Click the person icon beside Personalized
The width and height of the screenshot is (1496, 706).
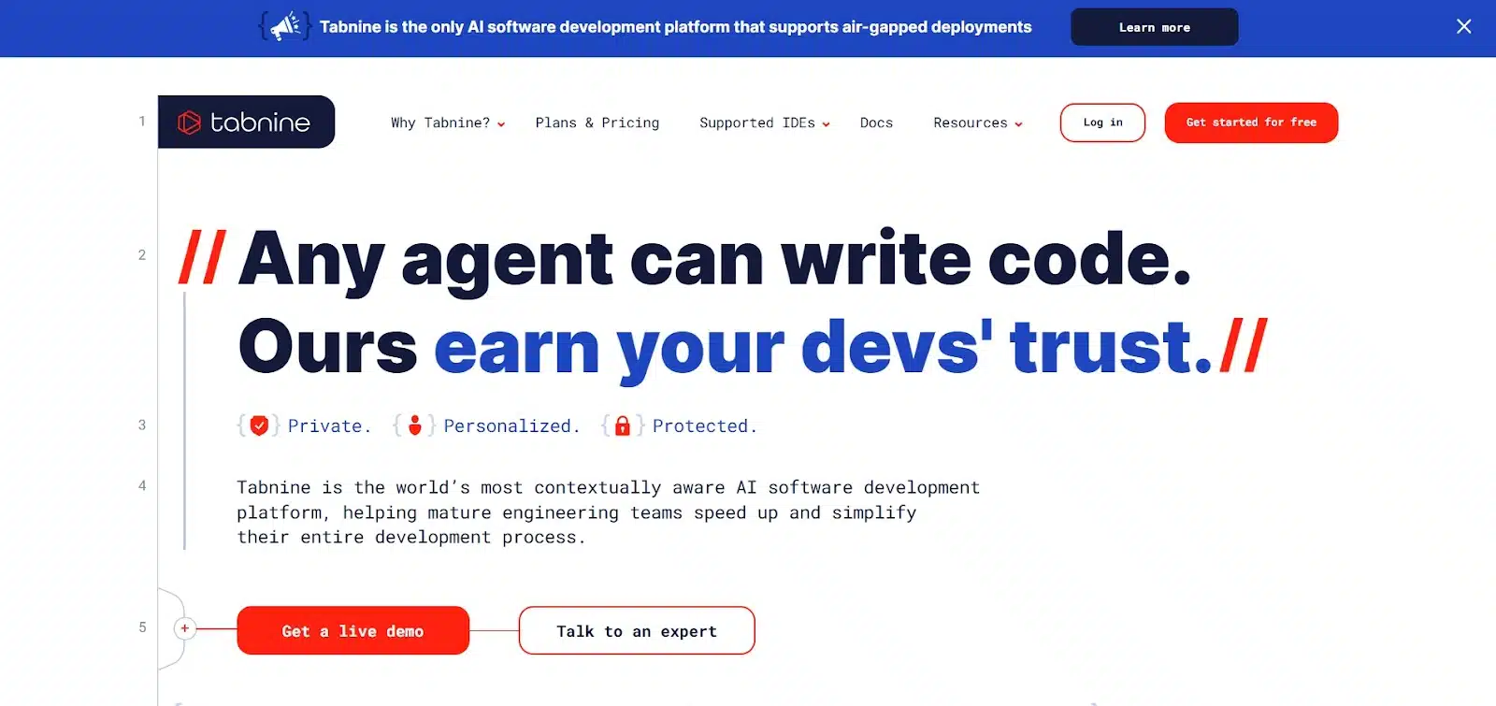pos(415,425)
